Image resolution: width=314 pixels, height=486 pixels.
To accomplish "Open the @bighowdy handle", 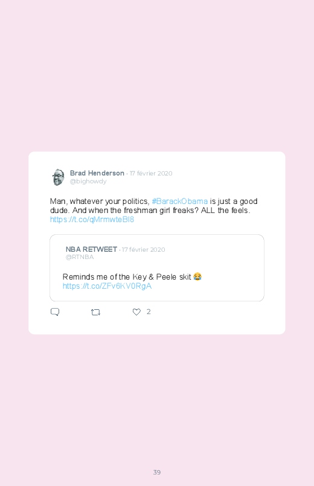I will [x=88, y=182].
